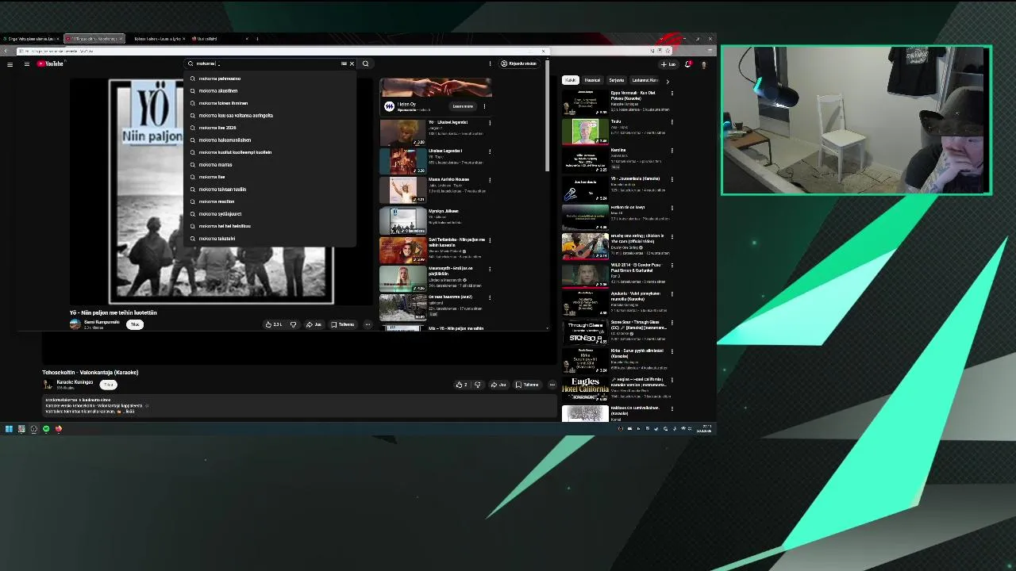Open options menu for sponsored ad
This screenshot has width=1016, height=571.
tap(484, 106)
